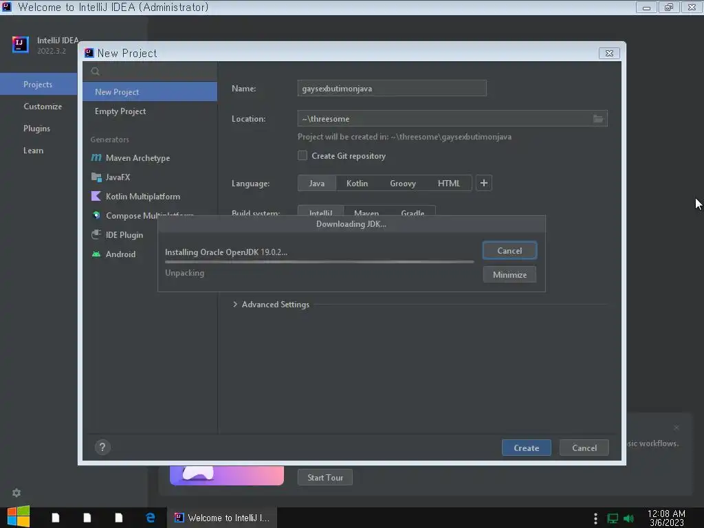
Task: Click the JDK installation progress bar
Action: 319,262
